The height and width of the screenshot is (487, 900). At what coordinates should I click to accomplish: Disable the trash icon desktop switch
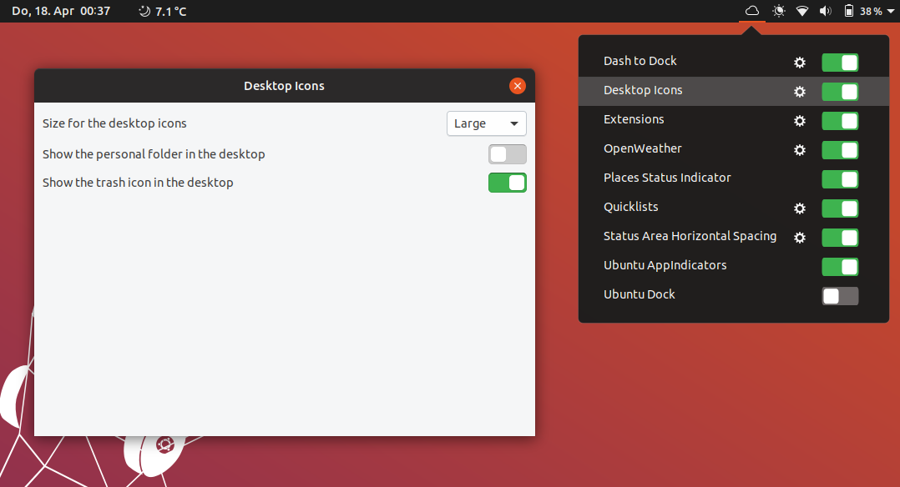point(508,183)
